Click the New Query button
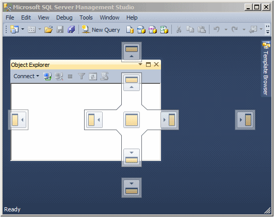The image size is (274, 217). coord(101,30)
